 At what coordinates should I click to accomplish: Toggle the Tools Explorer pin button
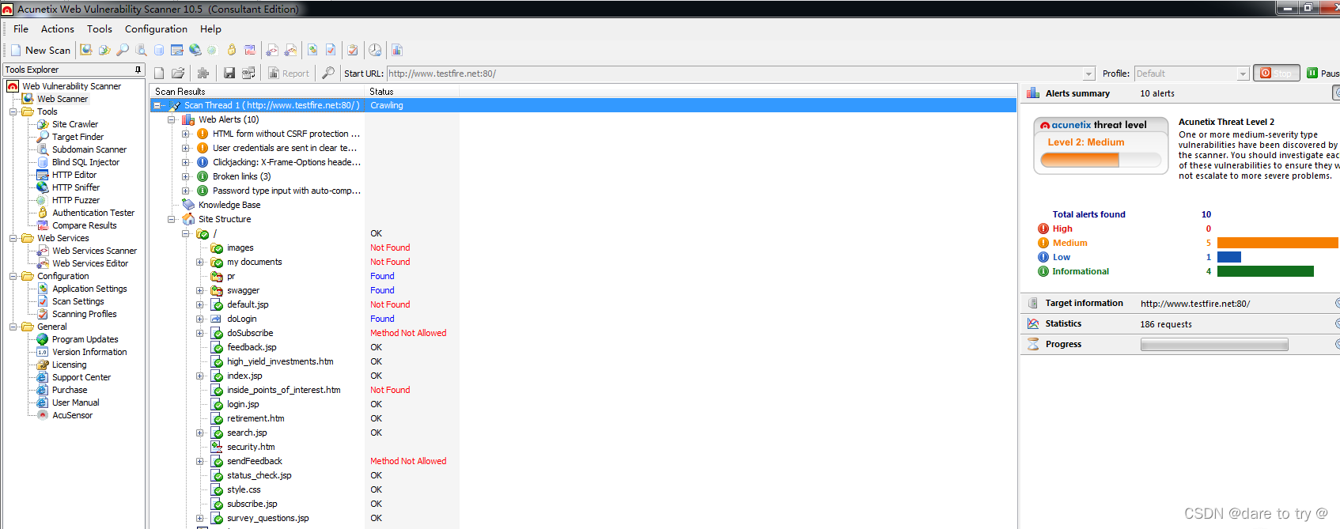click(x=138, y=70)
